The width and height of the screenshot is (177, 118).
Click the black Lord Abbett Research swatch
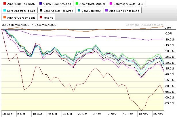(41, 10)
